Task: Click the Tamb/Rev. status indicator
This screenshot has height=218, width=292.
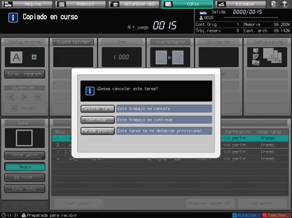Action: 277,215
